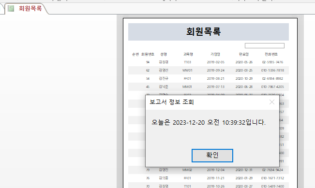Click the 순번 column header
Screen dimensions: 315x188
coord(135,54)
